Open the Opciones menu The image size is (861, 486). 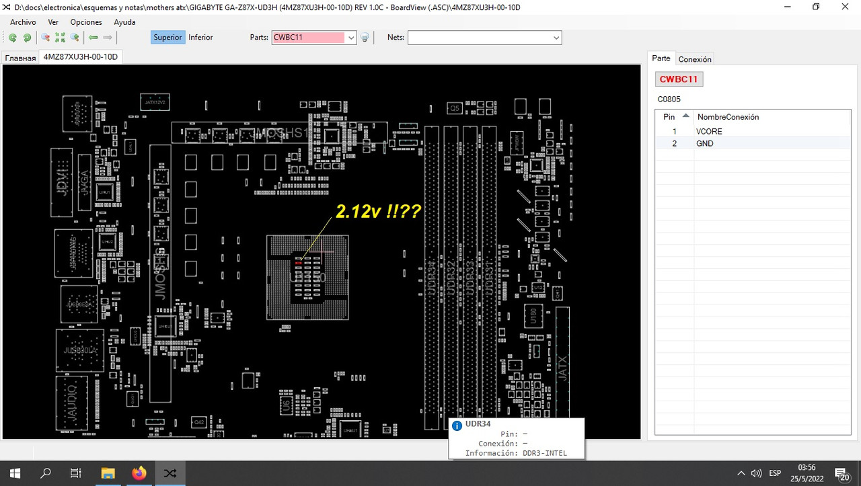click(86, 22)
